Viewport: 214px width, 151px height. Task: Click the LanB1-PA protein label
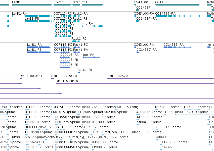pos(34,45)
